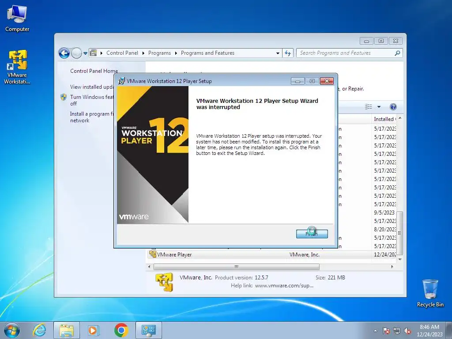The width and height of the screenshot is (452, 339).
Task: Click the muted volume tray icon
Action: click(x=407, y=331)
